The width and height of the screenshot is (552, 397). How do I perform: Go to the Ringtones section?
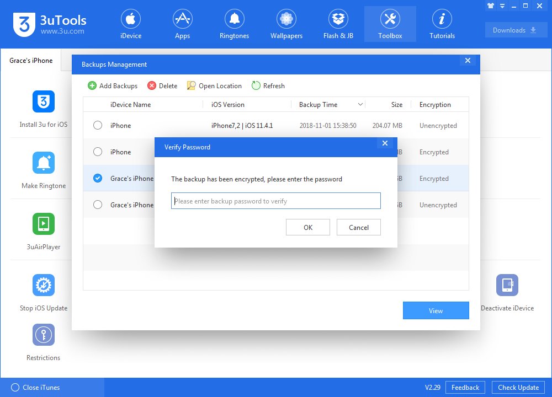click(234, 24)
